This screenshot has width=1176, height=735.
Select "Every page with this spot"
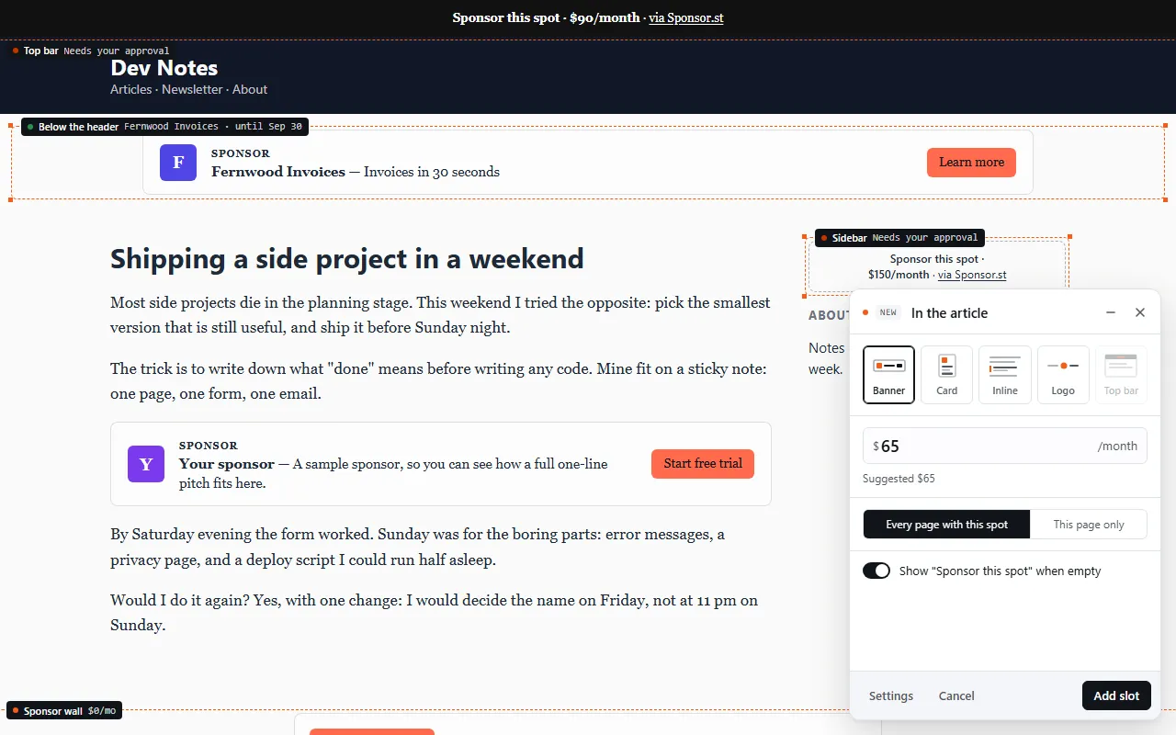pyautogui.click(x=946, y=525)
